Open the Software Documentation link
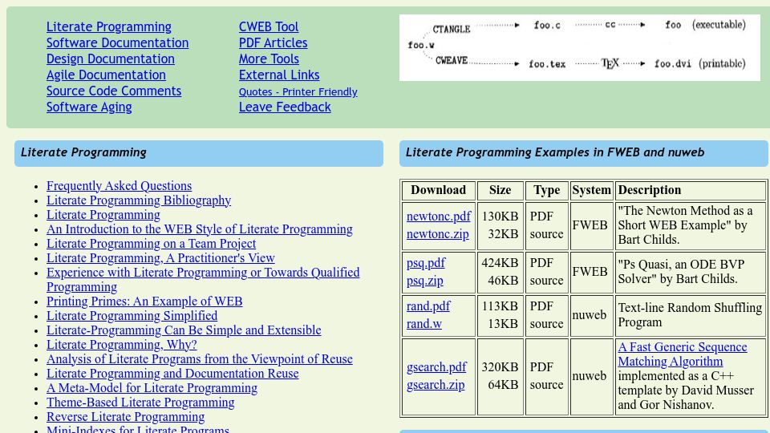770x433 pixels. [x=117, y=42]
